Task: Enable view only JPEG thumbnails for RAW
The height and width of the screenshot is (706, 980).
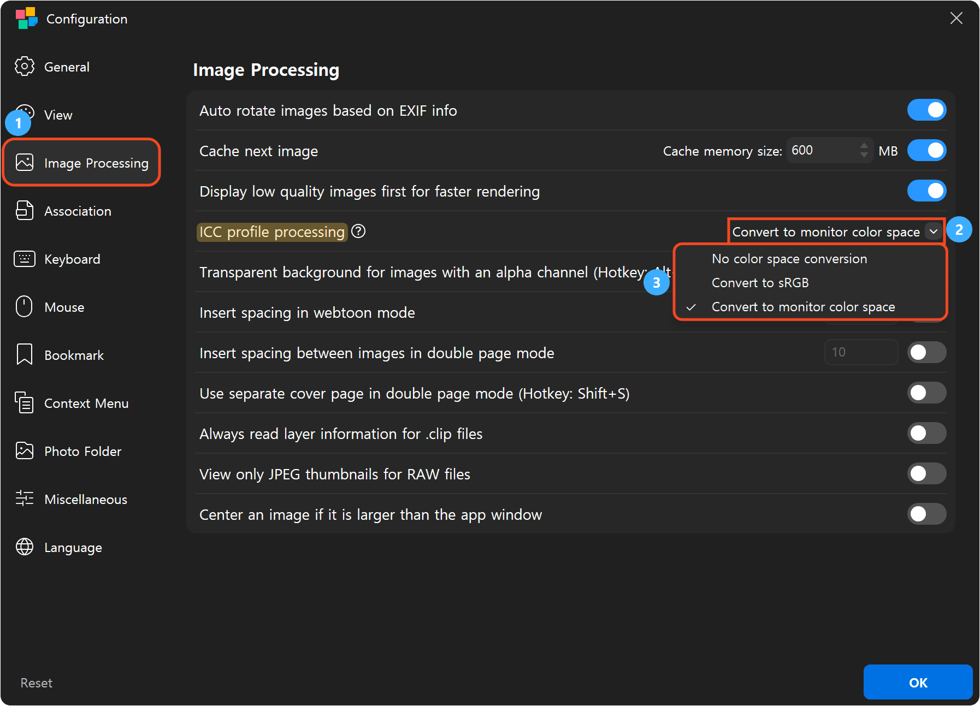Action: [926, 474]
